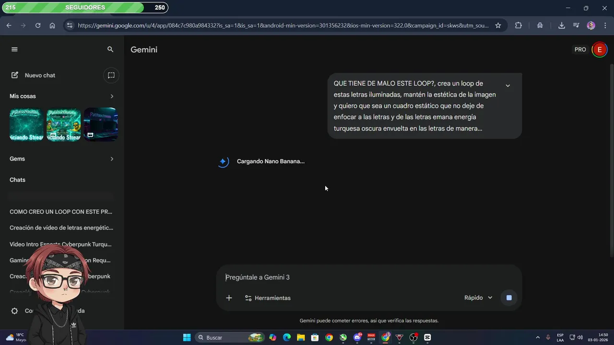Open OBS Studio from taskbar

click(413, 337)
